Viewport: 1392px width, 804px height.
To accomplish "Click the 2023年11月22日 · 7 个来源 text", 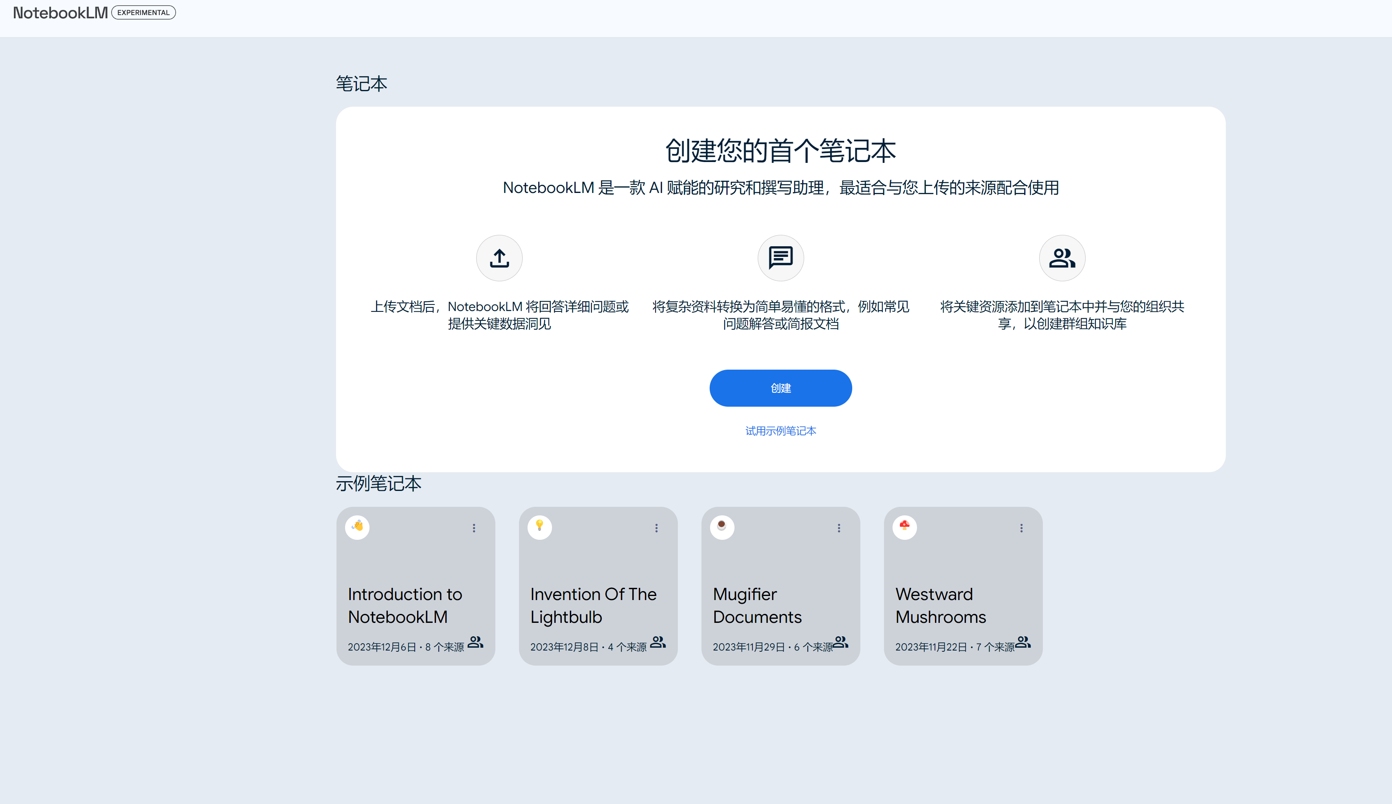I will point(954,647).
